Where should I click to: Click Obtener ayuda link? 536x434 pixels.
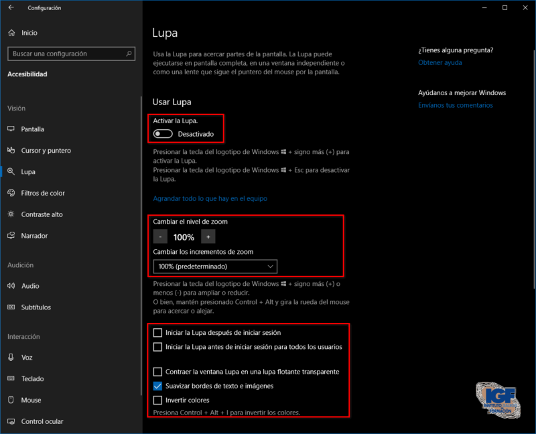(440, 63)
